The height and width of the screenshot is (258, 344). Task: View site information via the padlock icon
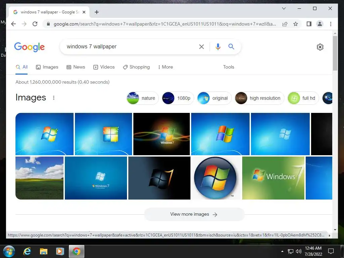coord(48,24)
